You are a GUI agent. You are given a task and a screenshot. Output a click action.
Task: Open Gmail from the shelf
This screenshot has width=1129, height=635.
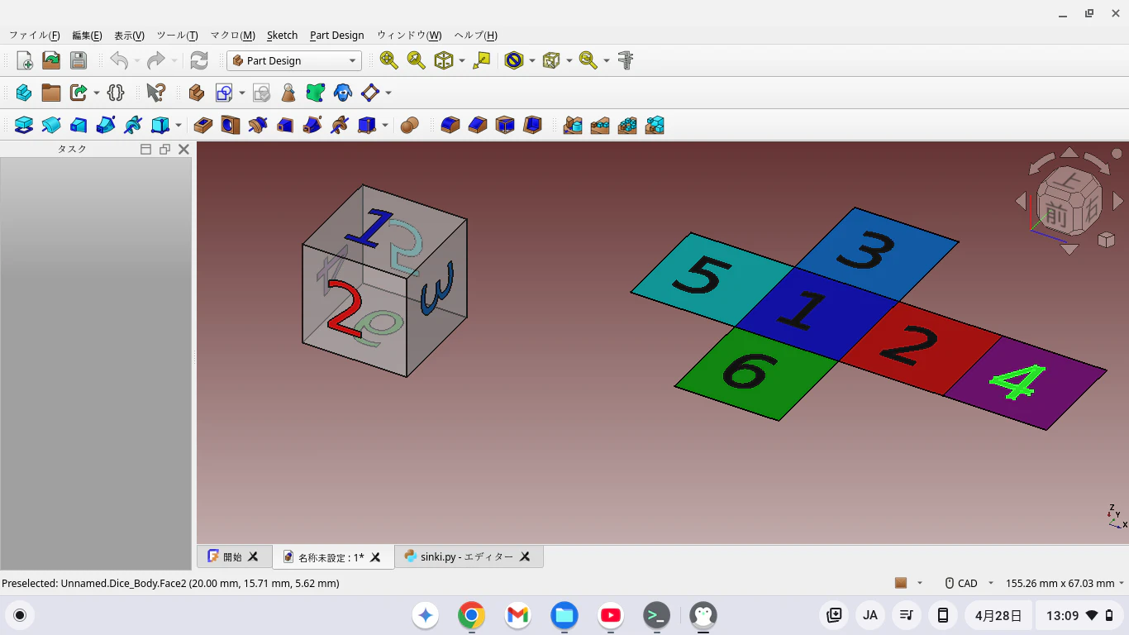coord(517,615)
